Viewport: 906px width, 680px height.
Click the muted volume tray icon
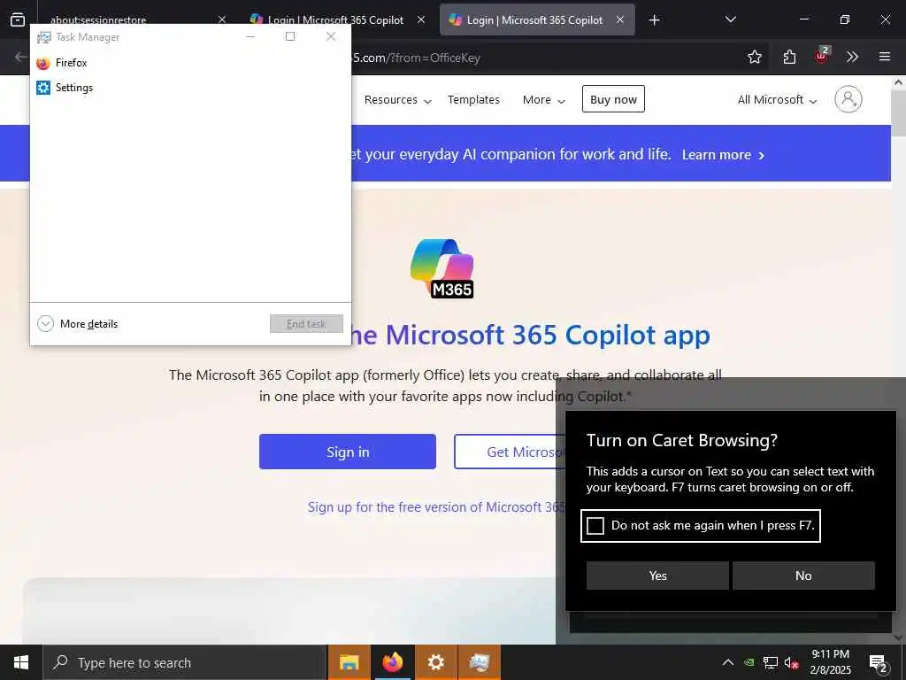pyautogui.click(x=791, y=662)
